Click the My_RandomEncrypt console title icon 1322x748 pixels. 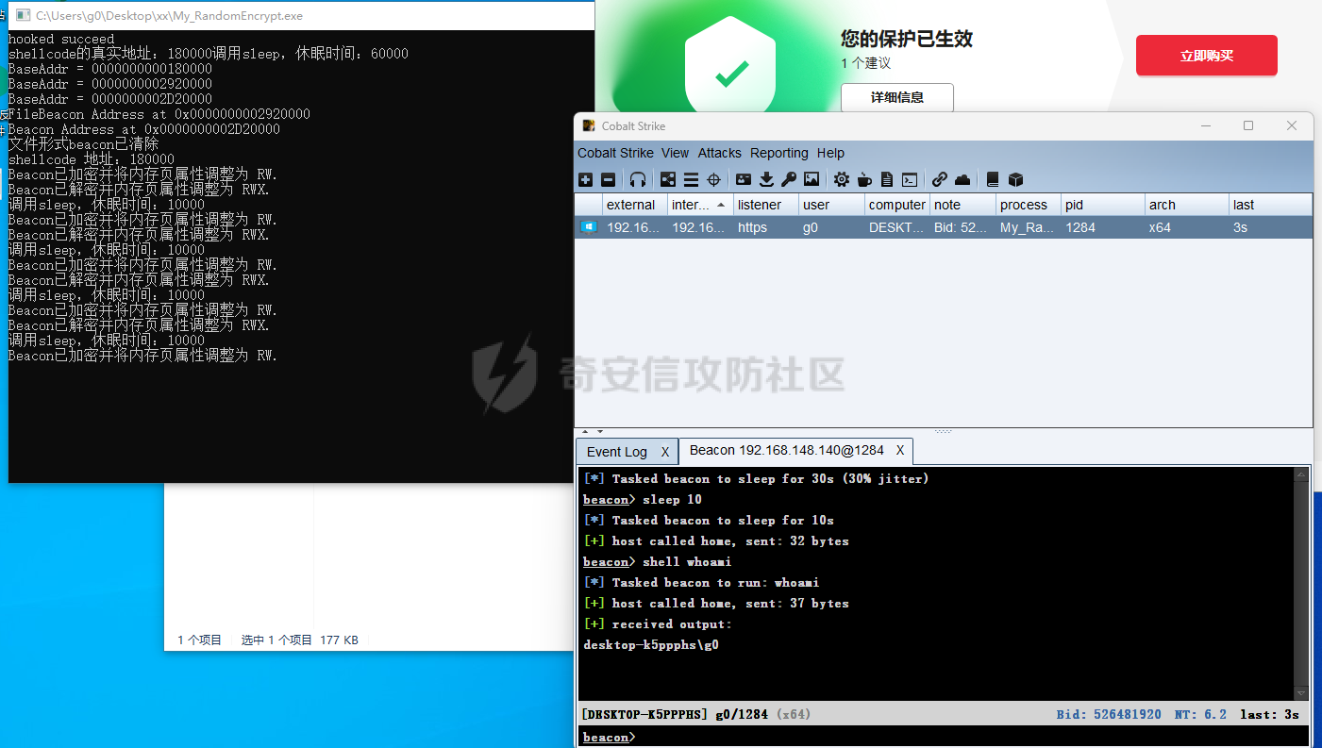[x=23, y=16]
